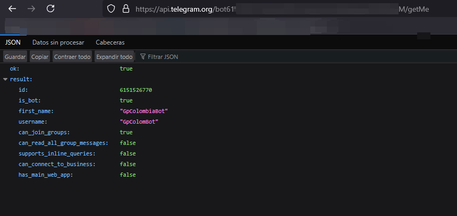Image resolution: width=457 pixels, height=216 pixels.
Task: Click Expandir todo button
Action: pyautogui.click(x=114, y=57)
